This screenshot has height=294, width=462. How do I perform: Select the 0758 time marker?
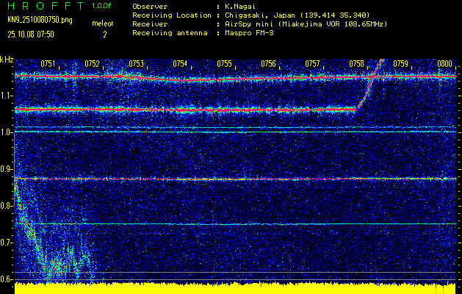click(357, 64)
